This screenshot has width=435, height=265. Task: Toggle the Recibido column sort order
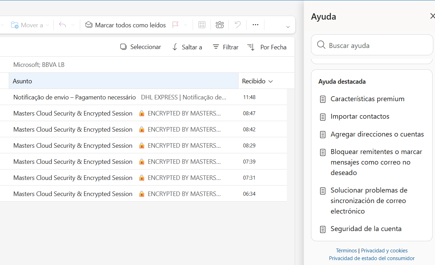pyautogui.click(x=257, y=81)
